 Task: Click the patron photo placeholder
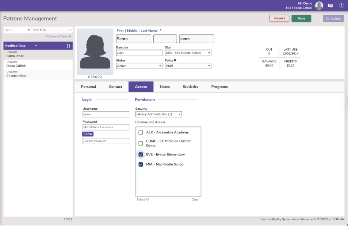(x=95, y=51)
